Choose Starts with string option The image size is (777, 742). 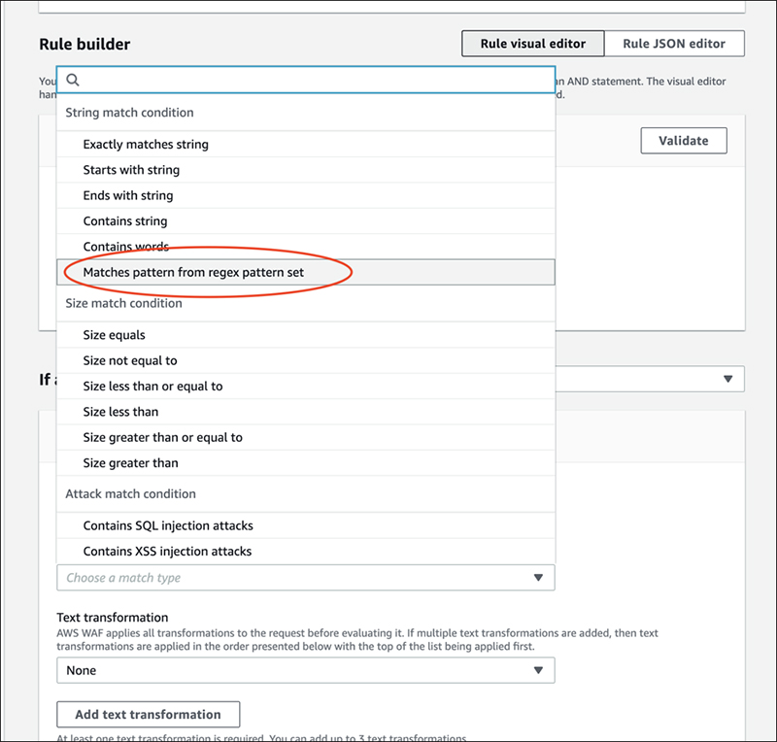131,170
